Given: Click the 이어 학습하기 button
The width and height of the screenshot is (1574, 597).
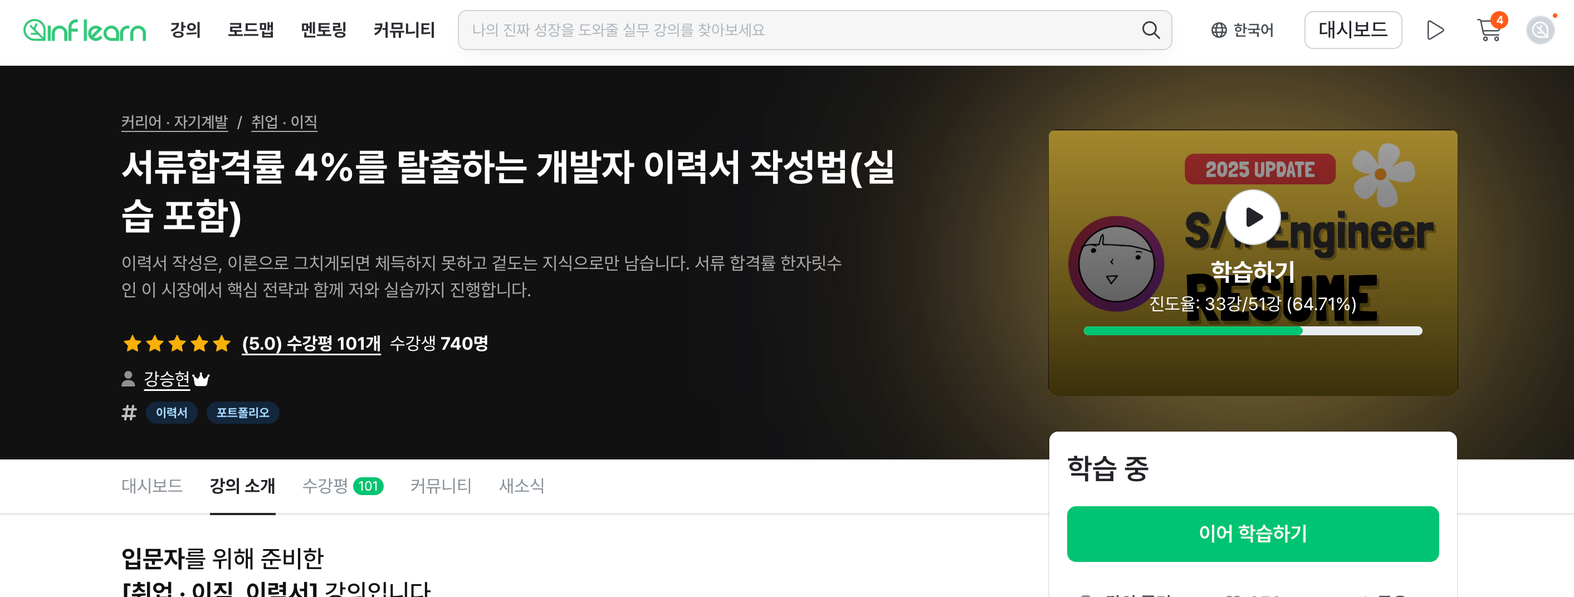Looking at the screenshot, I should pyautogui.click(x=1253, y=534).
